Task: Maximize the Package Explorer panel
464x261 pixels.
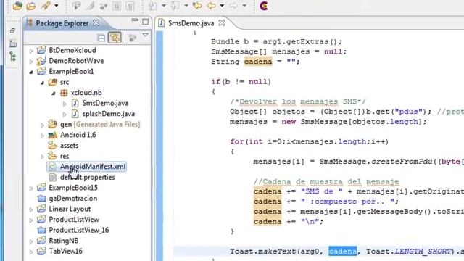Action: (x=145, y=22)
